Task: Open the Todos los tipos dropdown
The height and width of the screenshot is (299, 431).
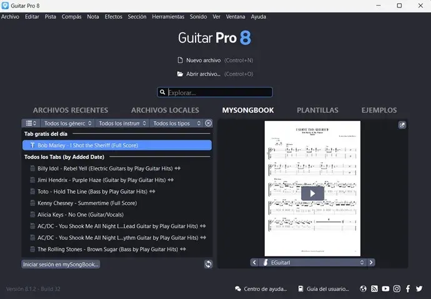Action: (177, 123)
